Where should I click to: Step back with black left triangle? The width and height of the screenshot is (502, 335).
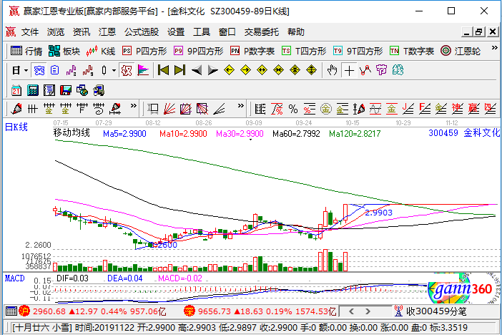point(197,70)
